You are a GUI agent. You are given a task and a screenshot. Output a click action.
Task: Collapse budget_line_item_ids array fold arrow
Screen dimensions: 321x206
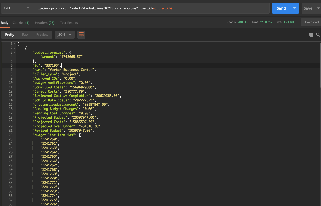[x=15, y=135]
